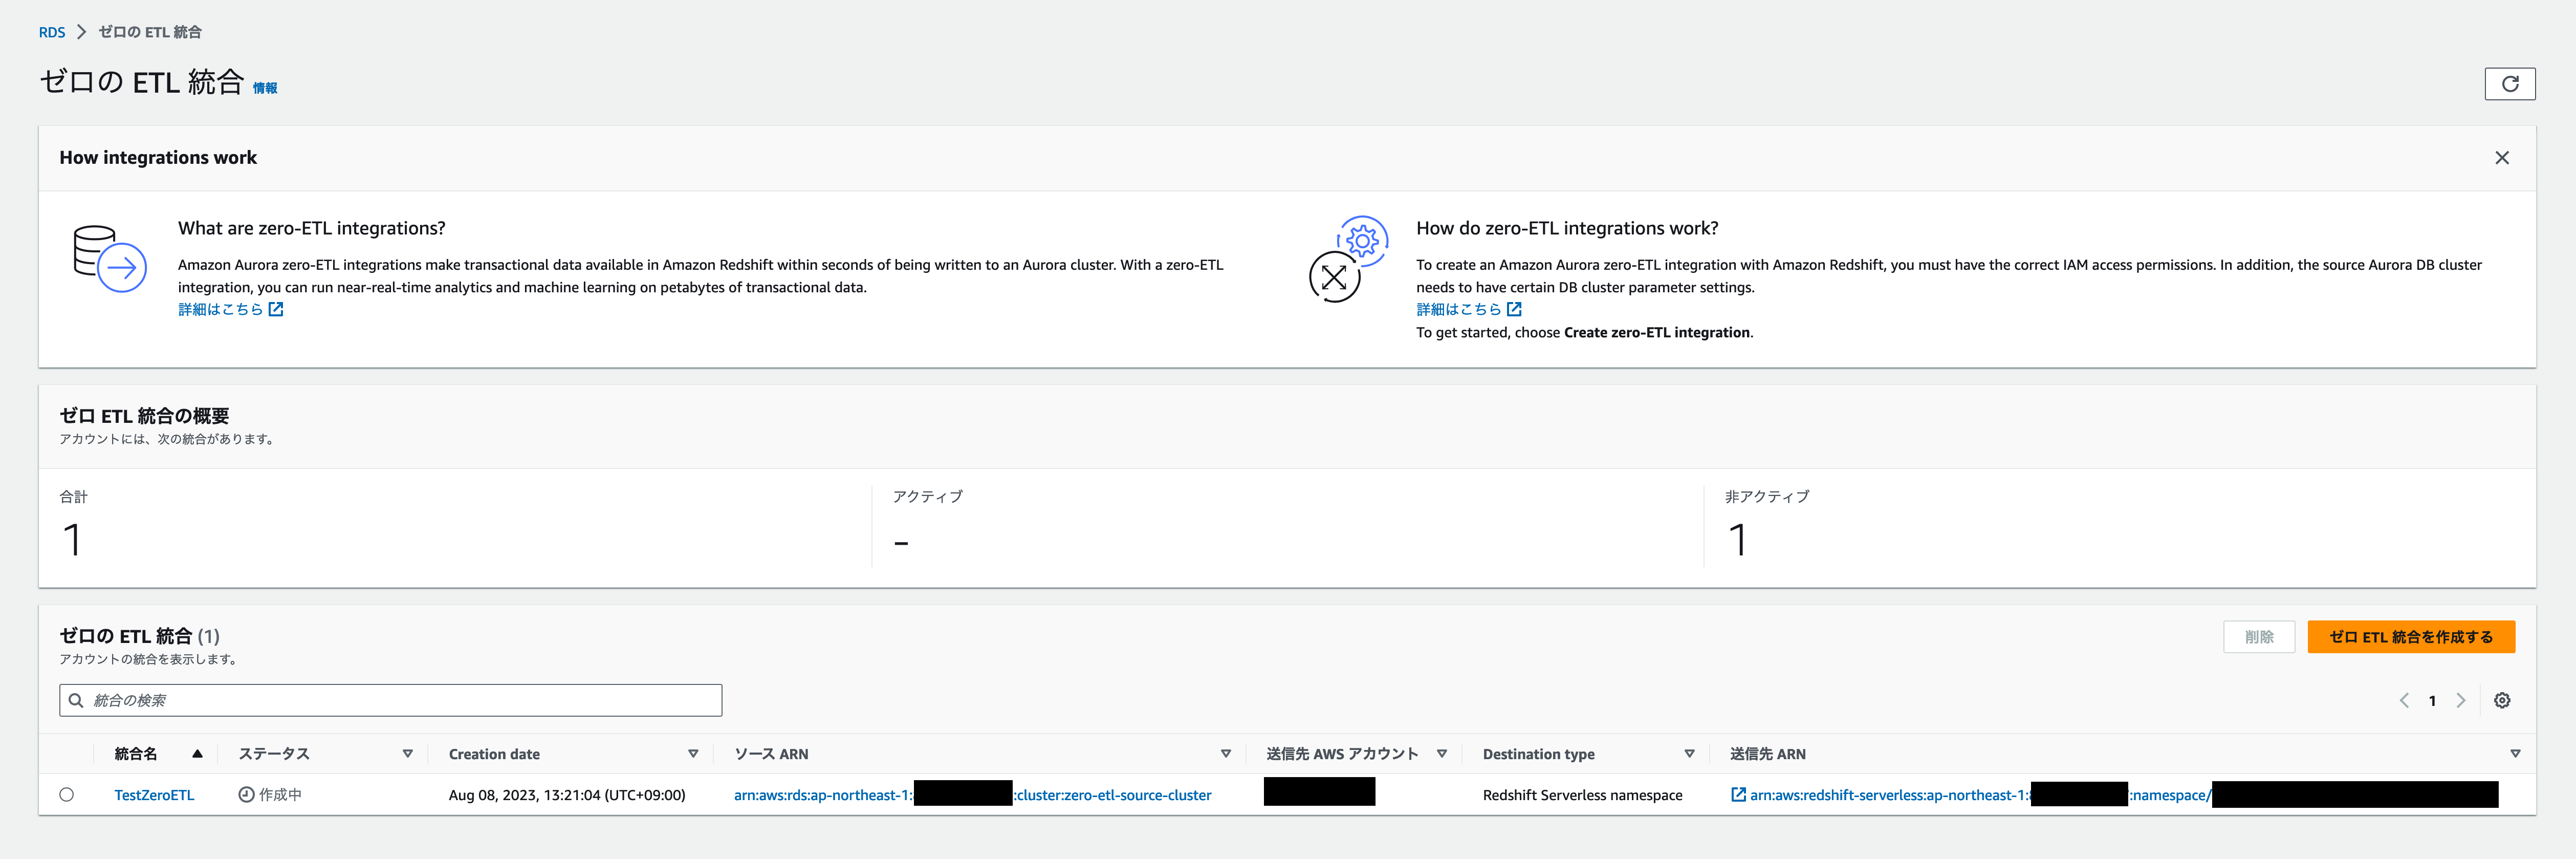This screenshot has height=859, width=2576.
Task: Click the 作成中 status text
Action: click(280, 795)
